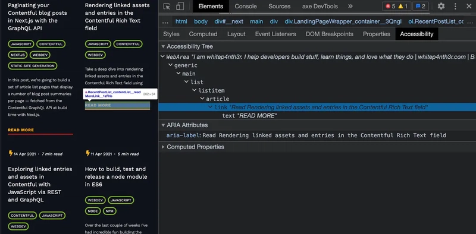
Task: Open the DevTools three-dot menu
Action: click(x=455, y=6)
